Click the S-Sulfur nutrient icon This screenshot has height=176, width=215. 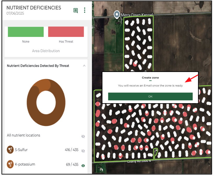[x=10, y=150]
